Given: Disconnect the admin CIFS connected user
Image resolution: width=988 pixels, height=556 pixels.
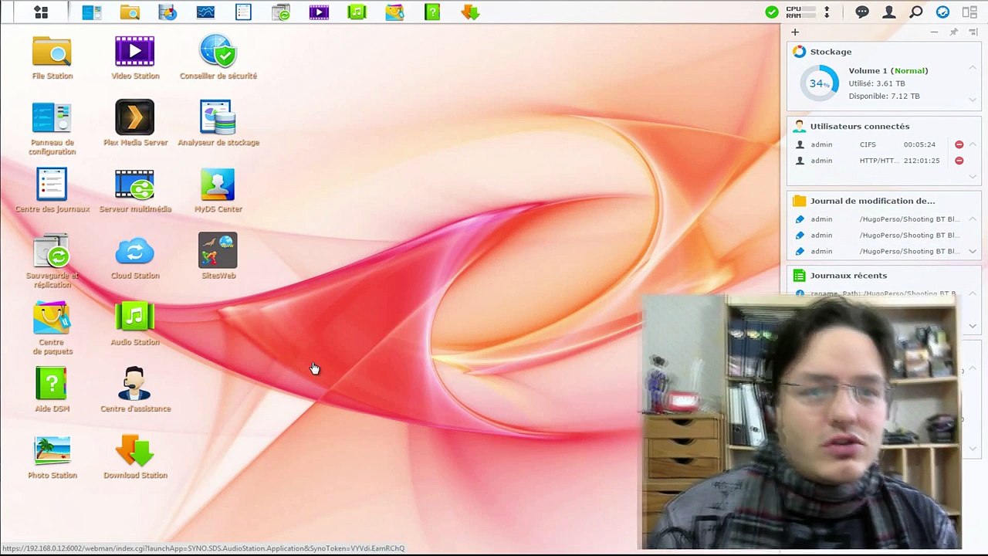Looking at the screenshot, I should 959,144.
